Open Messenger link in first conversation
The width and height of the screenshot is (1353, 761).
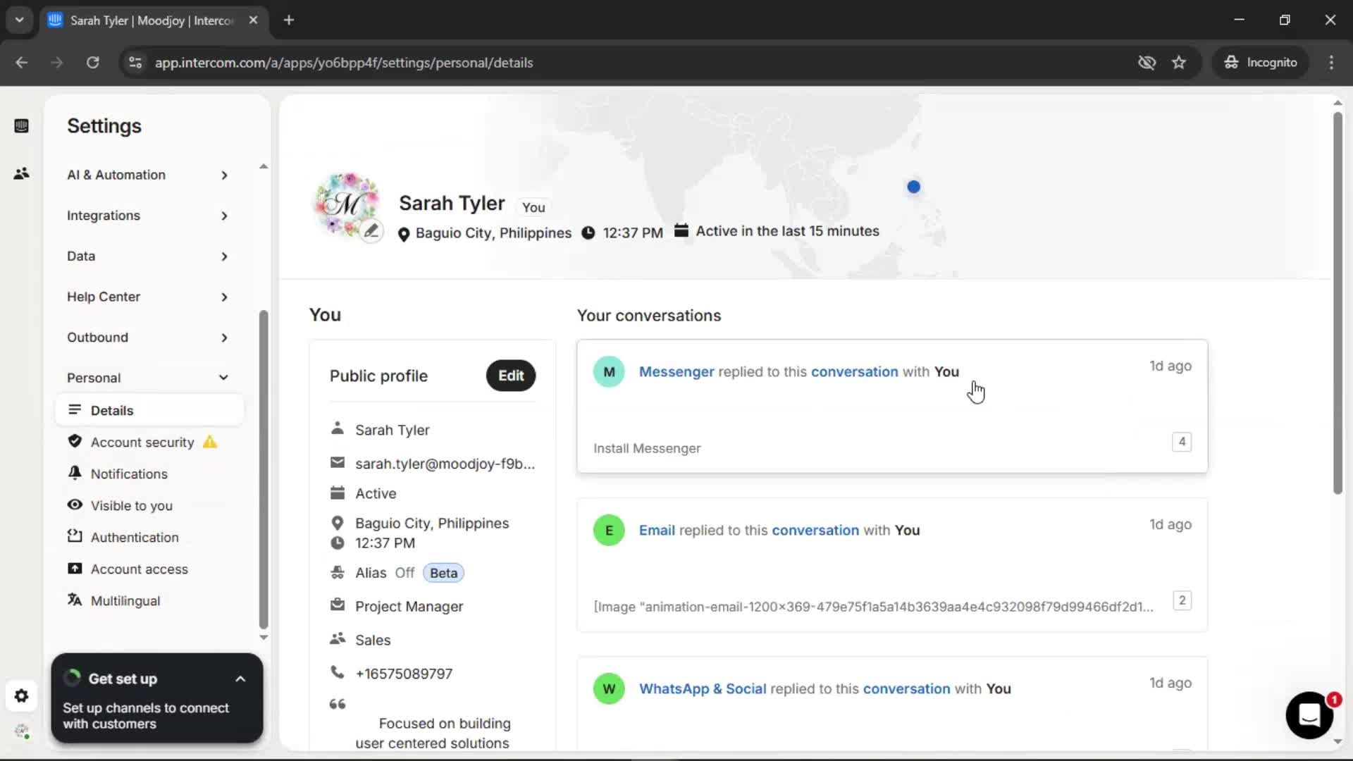676,371
